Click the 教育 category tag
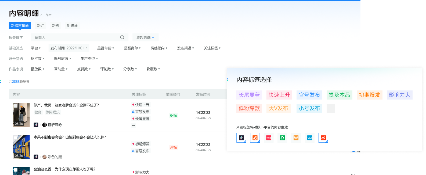The height and width of the screenshot is (175, 426). coord(38,112)
